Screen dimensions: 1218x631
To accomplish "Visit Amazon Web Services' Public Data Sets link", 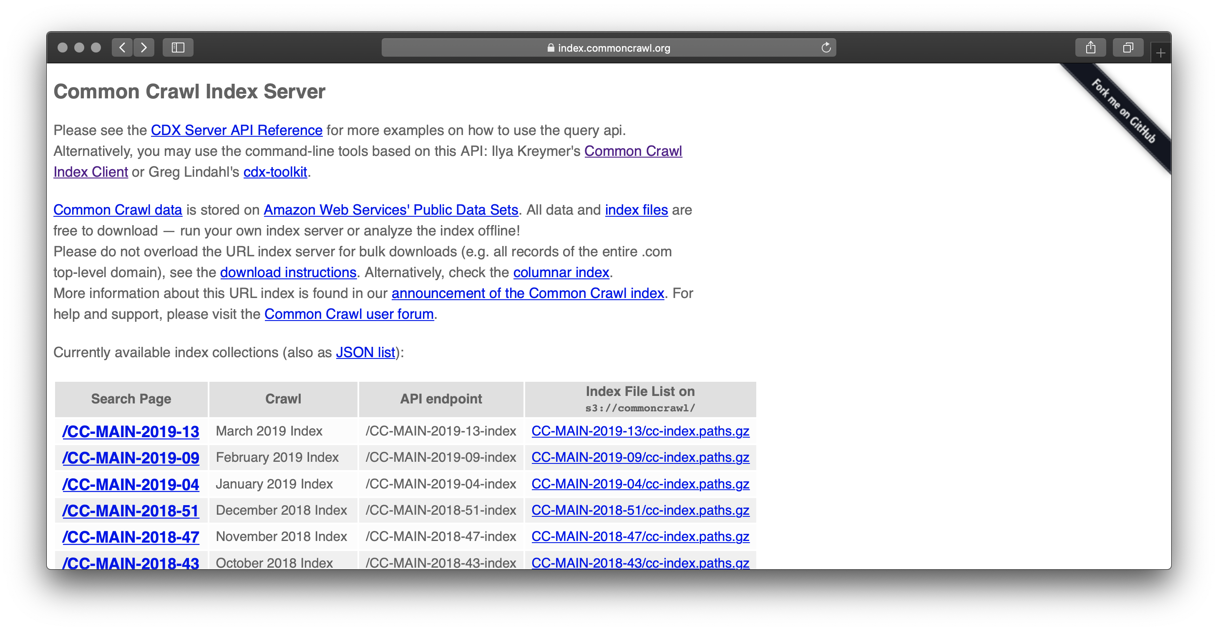I will click(x=391, y=210).
